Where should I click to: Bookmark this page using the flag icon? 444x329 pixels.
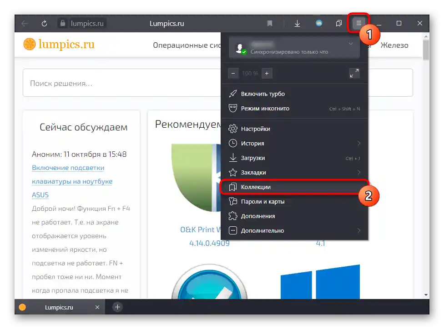pos(270,23)
